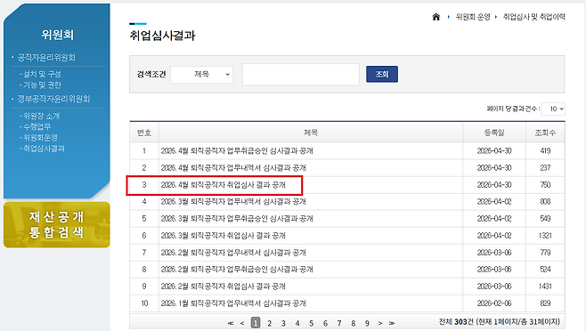Go to next page arrow
The width and height of the screenshot is (586, 331).
380,323
